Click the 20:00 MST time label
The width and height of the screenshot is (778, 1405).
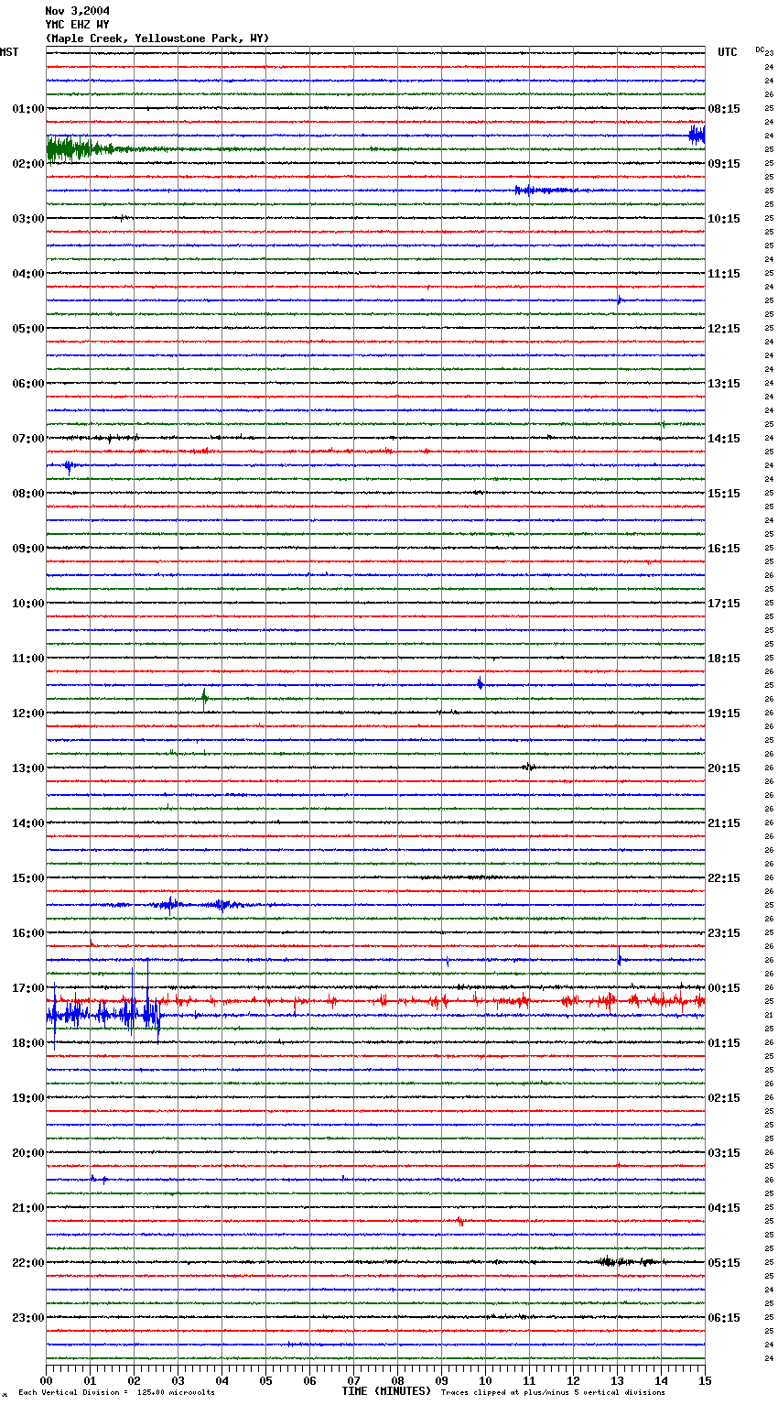(x=27, y=1153)
